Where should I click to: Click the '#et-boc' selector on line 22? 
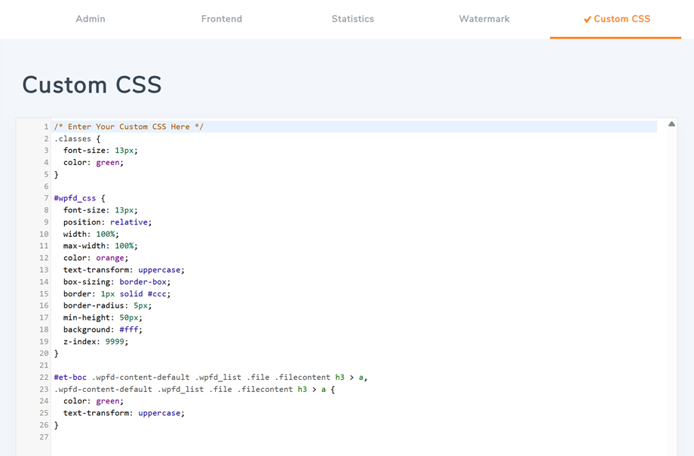[x=70, y=378]
